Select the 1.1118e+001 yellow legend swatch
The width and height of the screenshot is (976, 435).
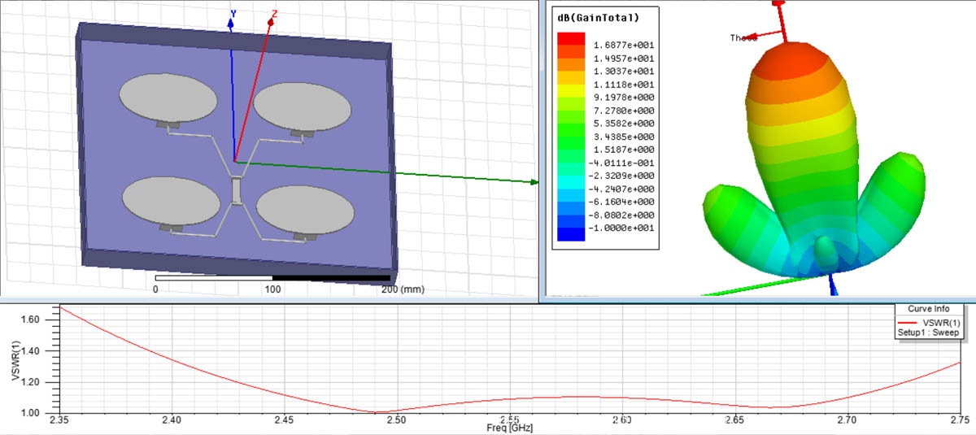[570, 85]
